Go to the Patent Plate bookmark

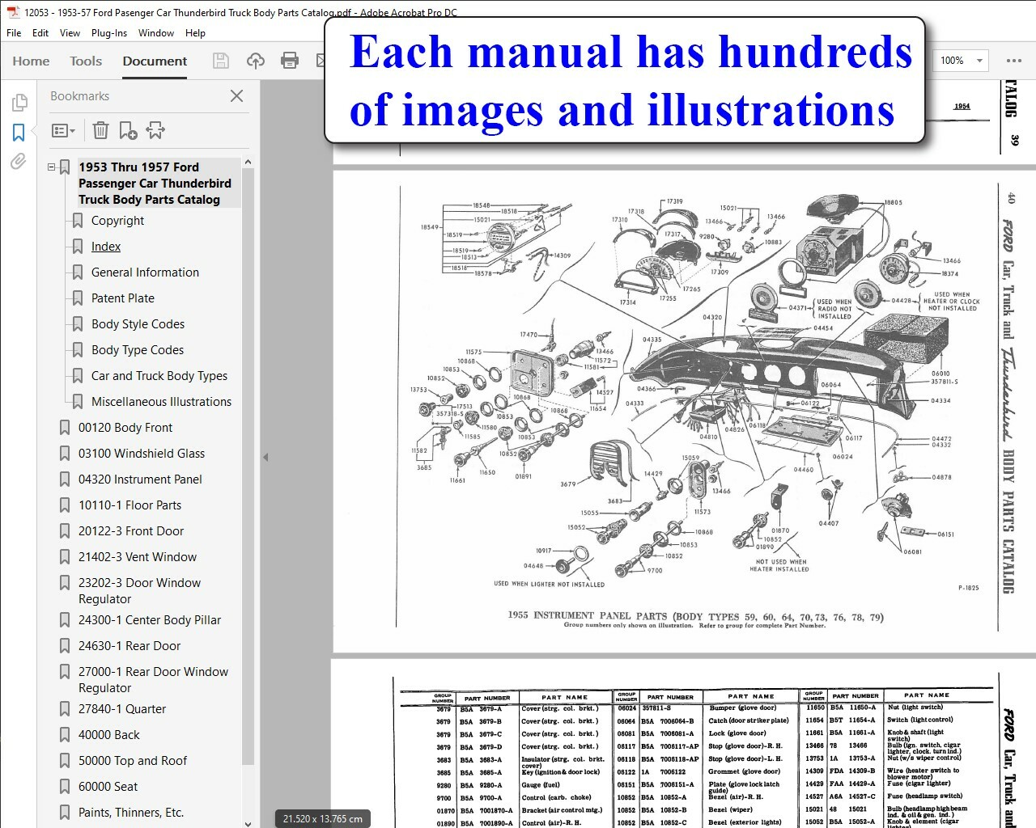(122, 298)
